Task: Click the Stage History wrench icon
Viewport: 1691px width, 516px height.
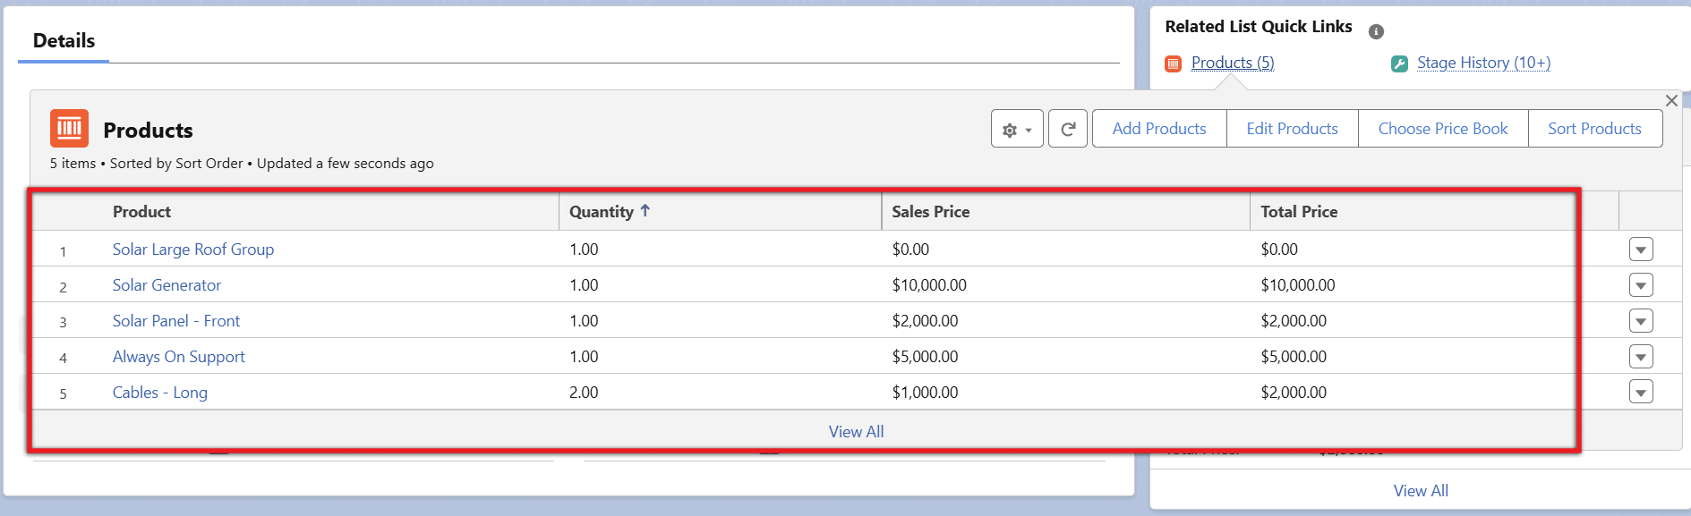Action: (x=1399, y=63)
